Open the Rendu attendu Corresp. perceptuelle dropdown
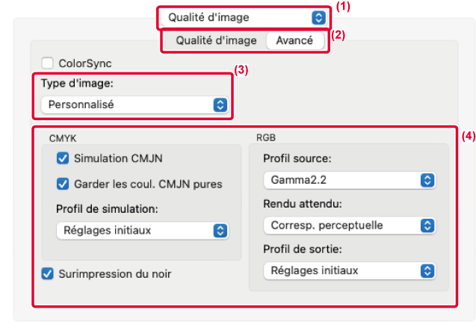 click(x=350, y=225)
